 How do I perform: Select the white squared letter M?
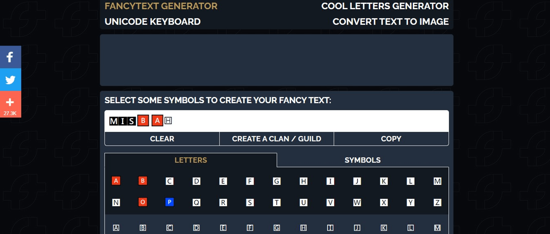click(x=437, y=181)
